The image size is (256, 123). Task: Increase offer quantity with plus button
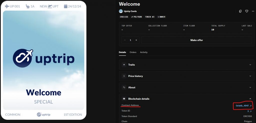136,40
